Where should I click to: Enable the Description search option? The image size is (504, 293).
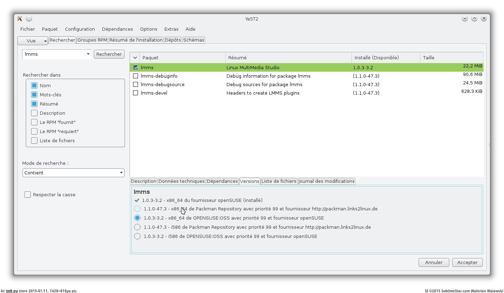(x=34, y=113)
